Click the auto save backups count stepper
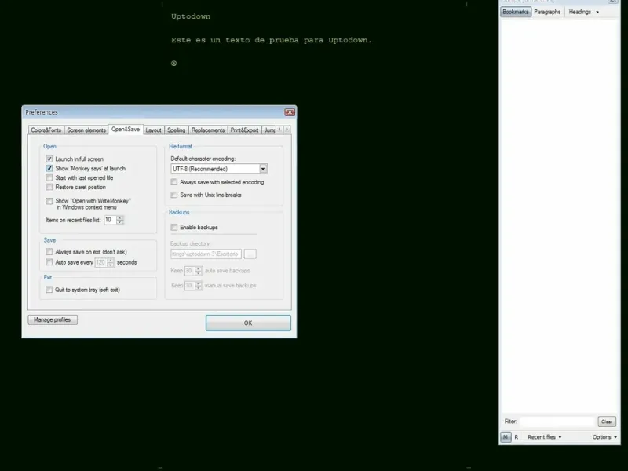Viewport: 628px width, 471px height. [199, 271]
